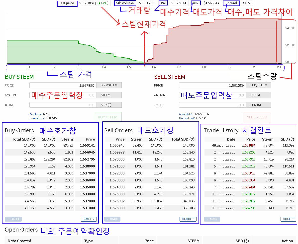
Task: Click trade history price 1.564285
Action: (x=249, y=208)
